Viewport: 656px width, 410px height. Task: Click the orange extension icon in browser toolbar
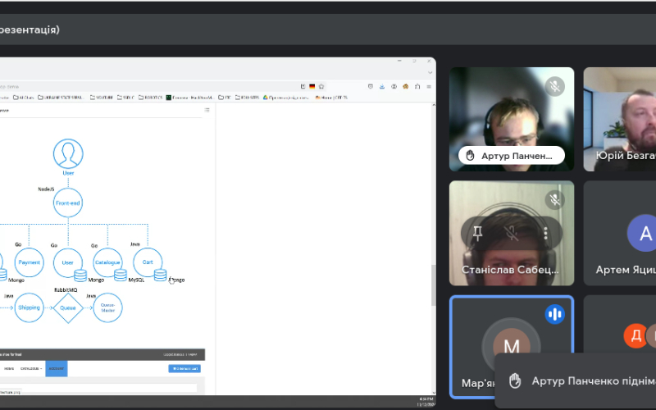pos(405,87)
